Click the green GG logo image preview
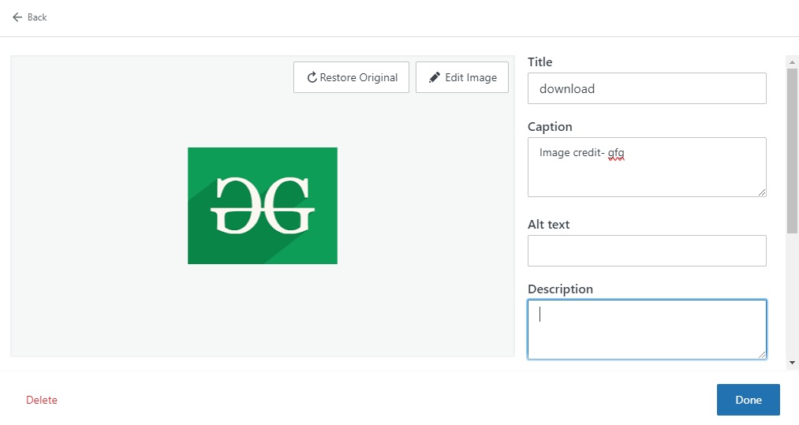799x425 pixels. click(263, 206)
